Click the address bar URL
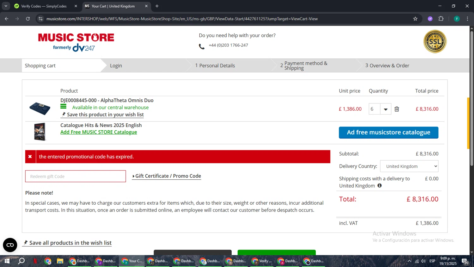This screenshot has width=474, height=267. pyautogui.click(x=182, y=19)
